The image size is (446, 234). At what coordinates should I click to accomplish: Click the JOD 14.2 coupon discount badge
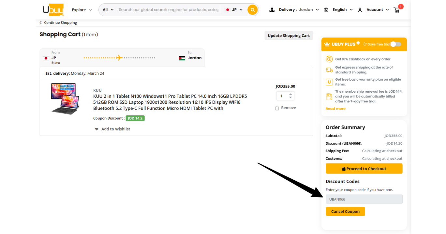point(135,118)
